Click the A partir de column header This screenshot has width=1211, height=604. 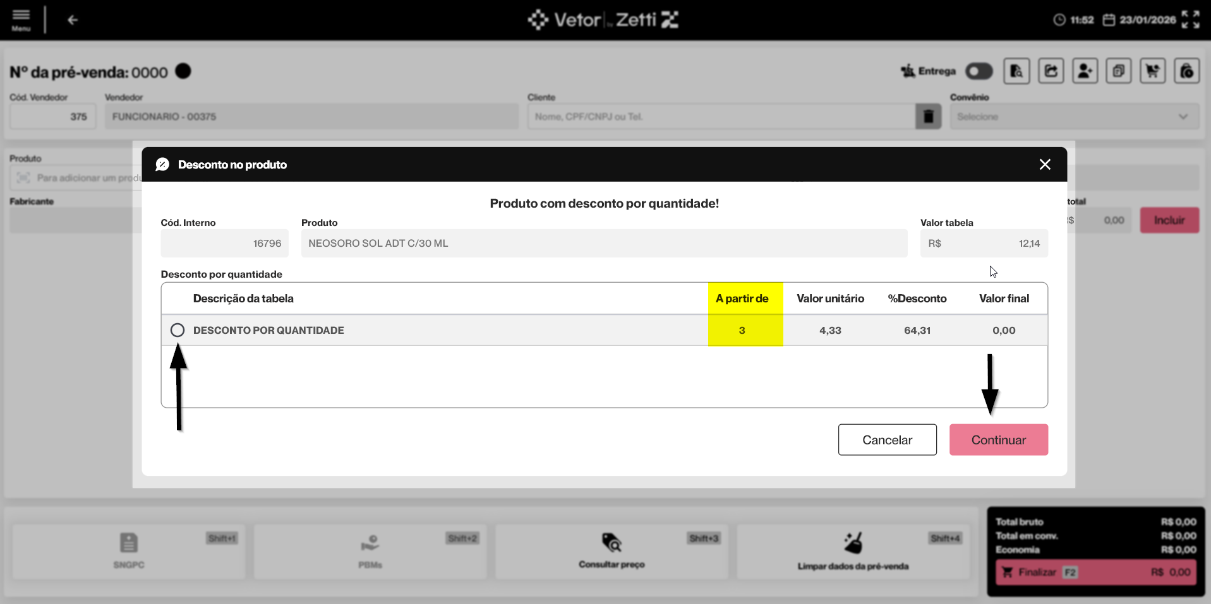(742, 299)
